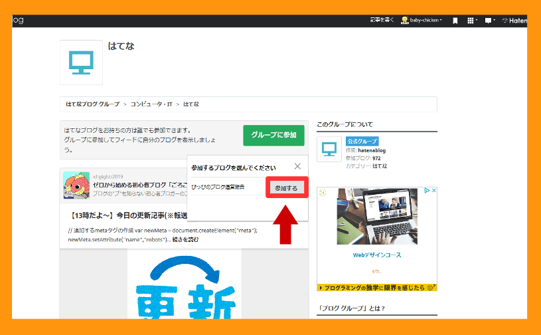The width and height of the screenshot is (541, 335).
Task: Open the notifications speech bubble icon
Action: coord(490,21)
